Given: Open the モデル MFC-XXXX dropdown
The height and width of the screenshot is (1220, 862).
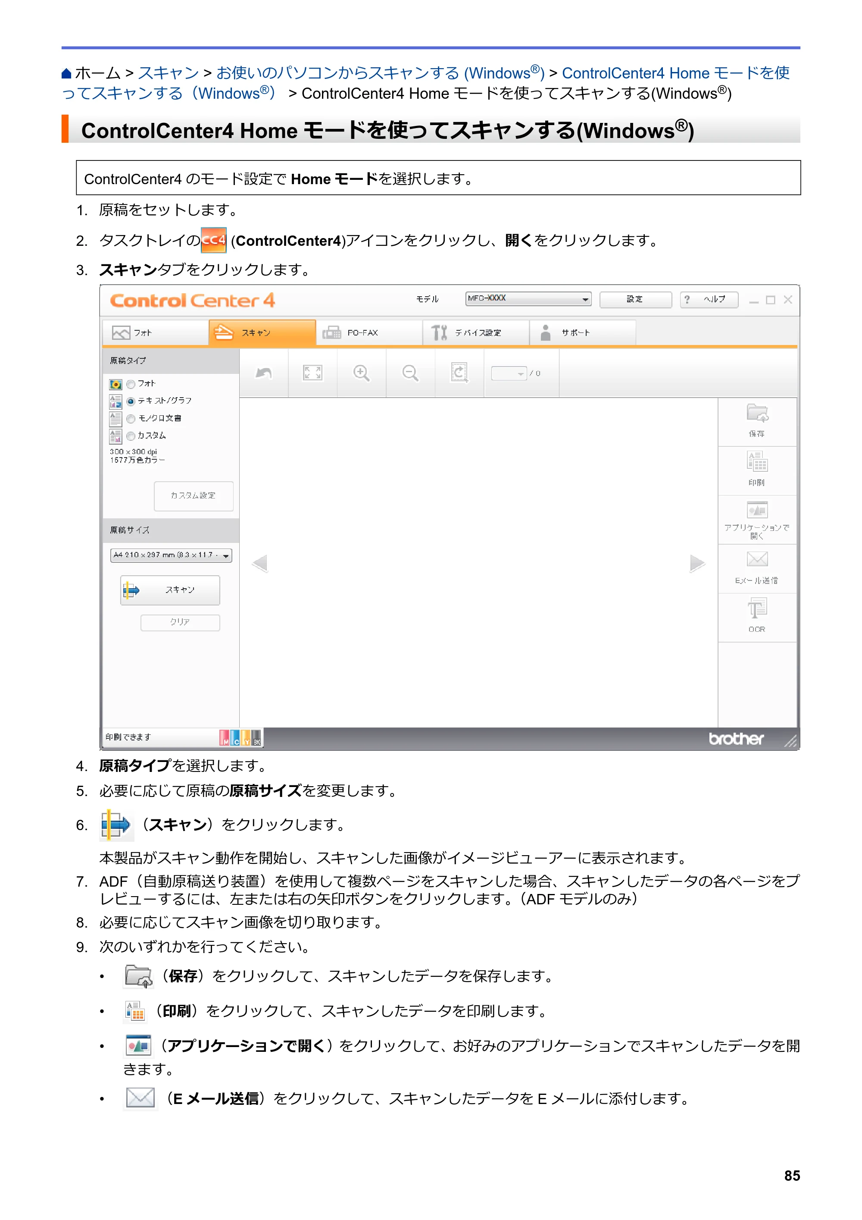Looking at the screenshot, I should (528, 299).
